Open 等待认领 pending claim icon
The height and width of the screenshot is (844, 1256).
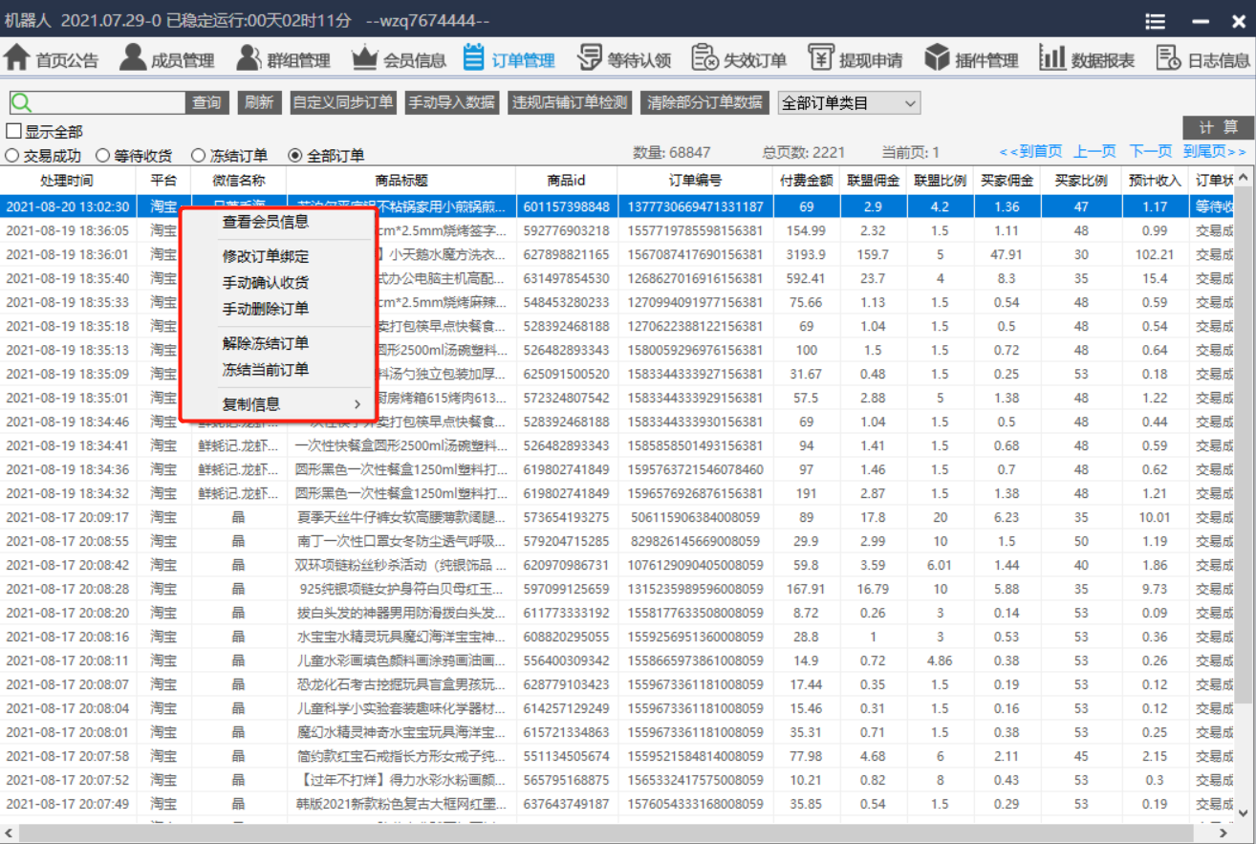pyautogui.click(x=590, y=57)
